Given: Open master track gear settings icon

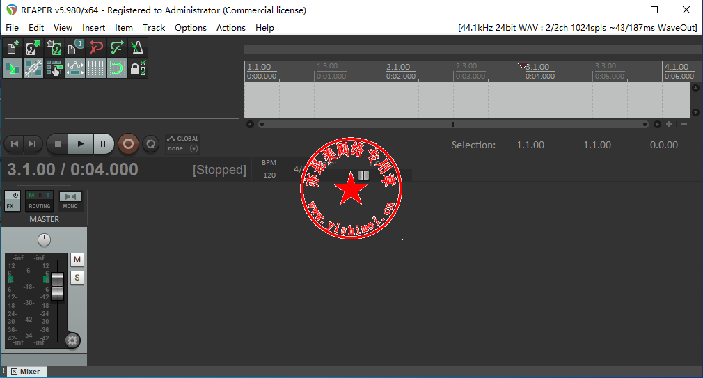Looking at the screenshot, I should 72,341.
